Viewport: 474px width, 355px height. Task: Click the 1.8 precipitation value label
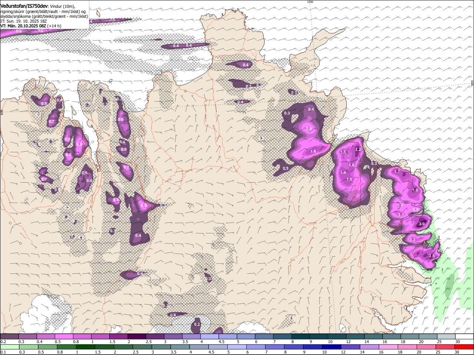coord(415,190)
